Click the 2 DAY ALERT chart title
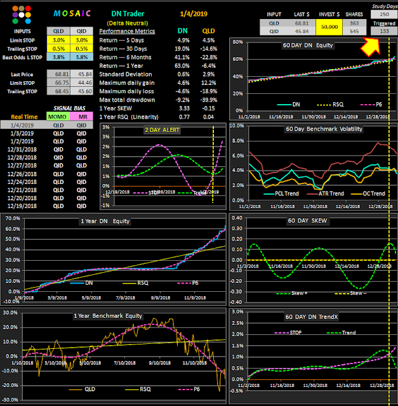 pos(163,130)
